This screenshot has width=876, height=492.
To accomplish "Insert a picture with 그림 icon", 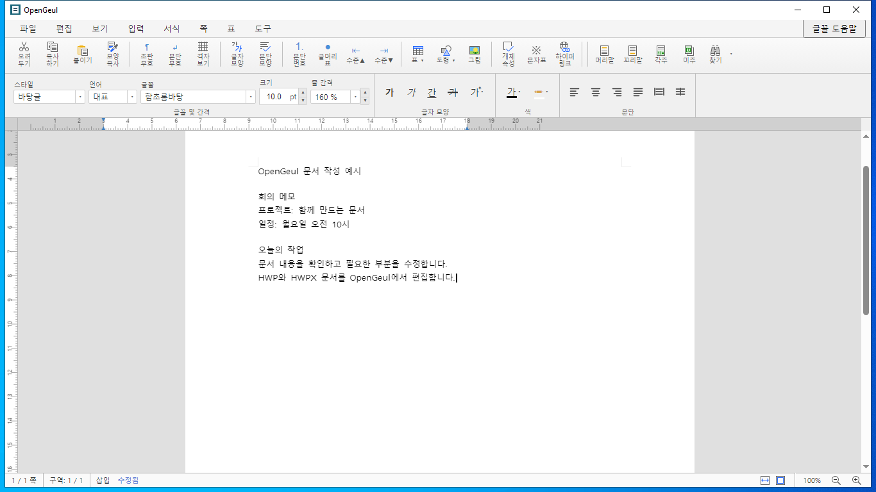I will click(475, 54).
